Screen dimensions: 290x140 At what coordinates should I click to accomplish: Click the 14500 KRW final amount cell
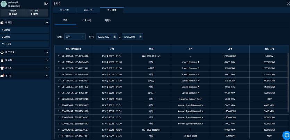269,87
